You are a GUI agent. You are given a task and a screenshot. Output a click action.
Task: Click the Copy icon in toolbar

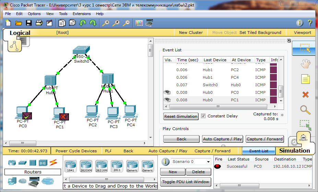[x=62, y=23]
